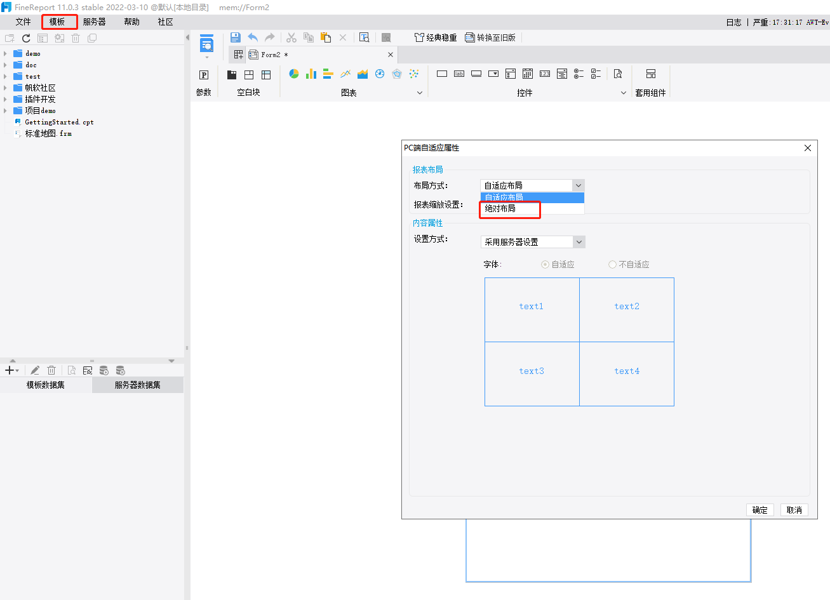Screen dimensions: 830x600
Task: Insert a pie chart from chart group
Action: [294, 74]
